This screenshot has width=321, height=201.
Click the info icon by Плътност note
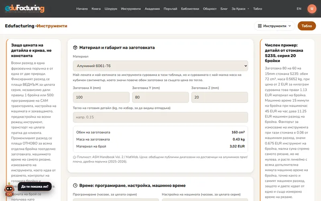pyautogui.click(x=74, y=157)
